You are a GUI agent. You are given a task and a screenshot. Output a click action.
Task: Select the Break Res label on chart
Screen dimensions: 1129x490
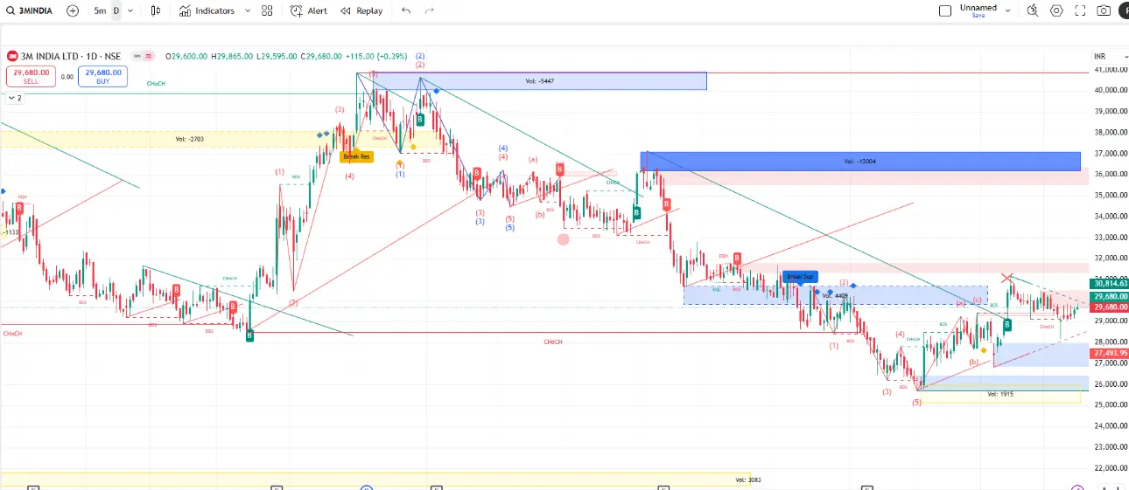pyautogui.click(x=357, y=156)
